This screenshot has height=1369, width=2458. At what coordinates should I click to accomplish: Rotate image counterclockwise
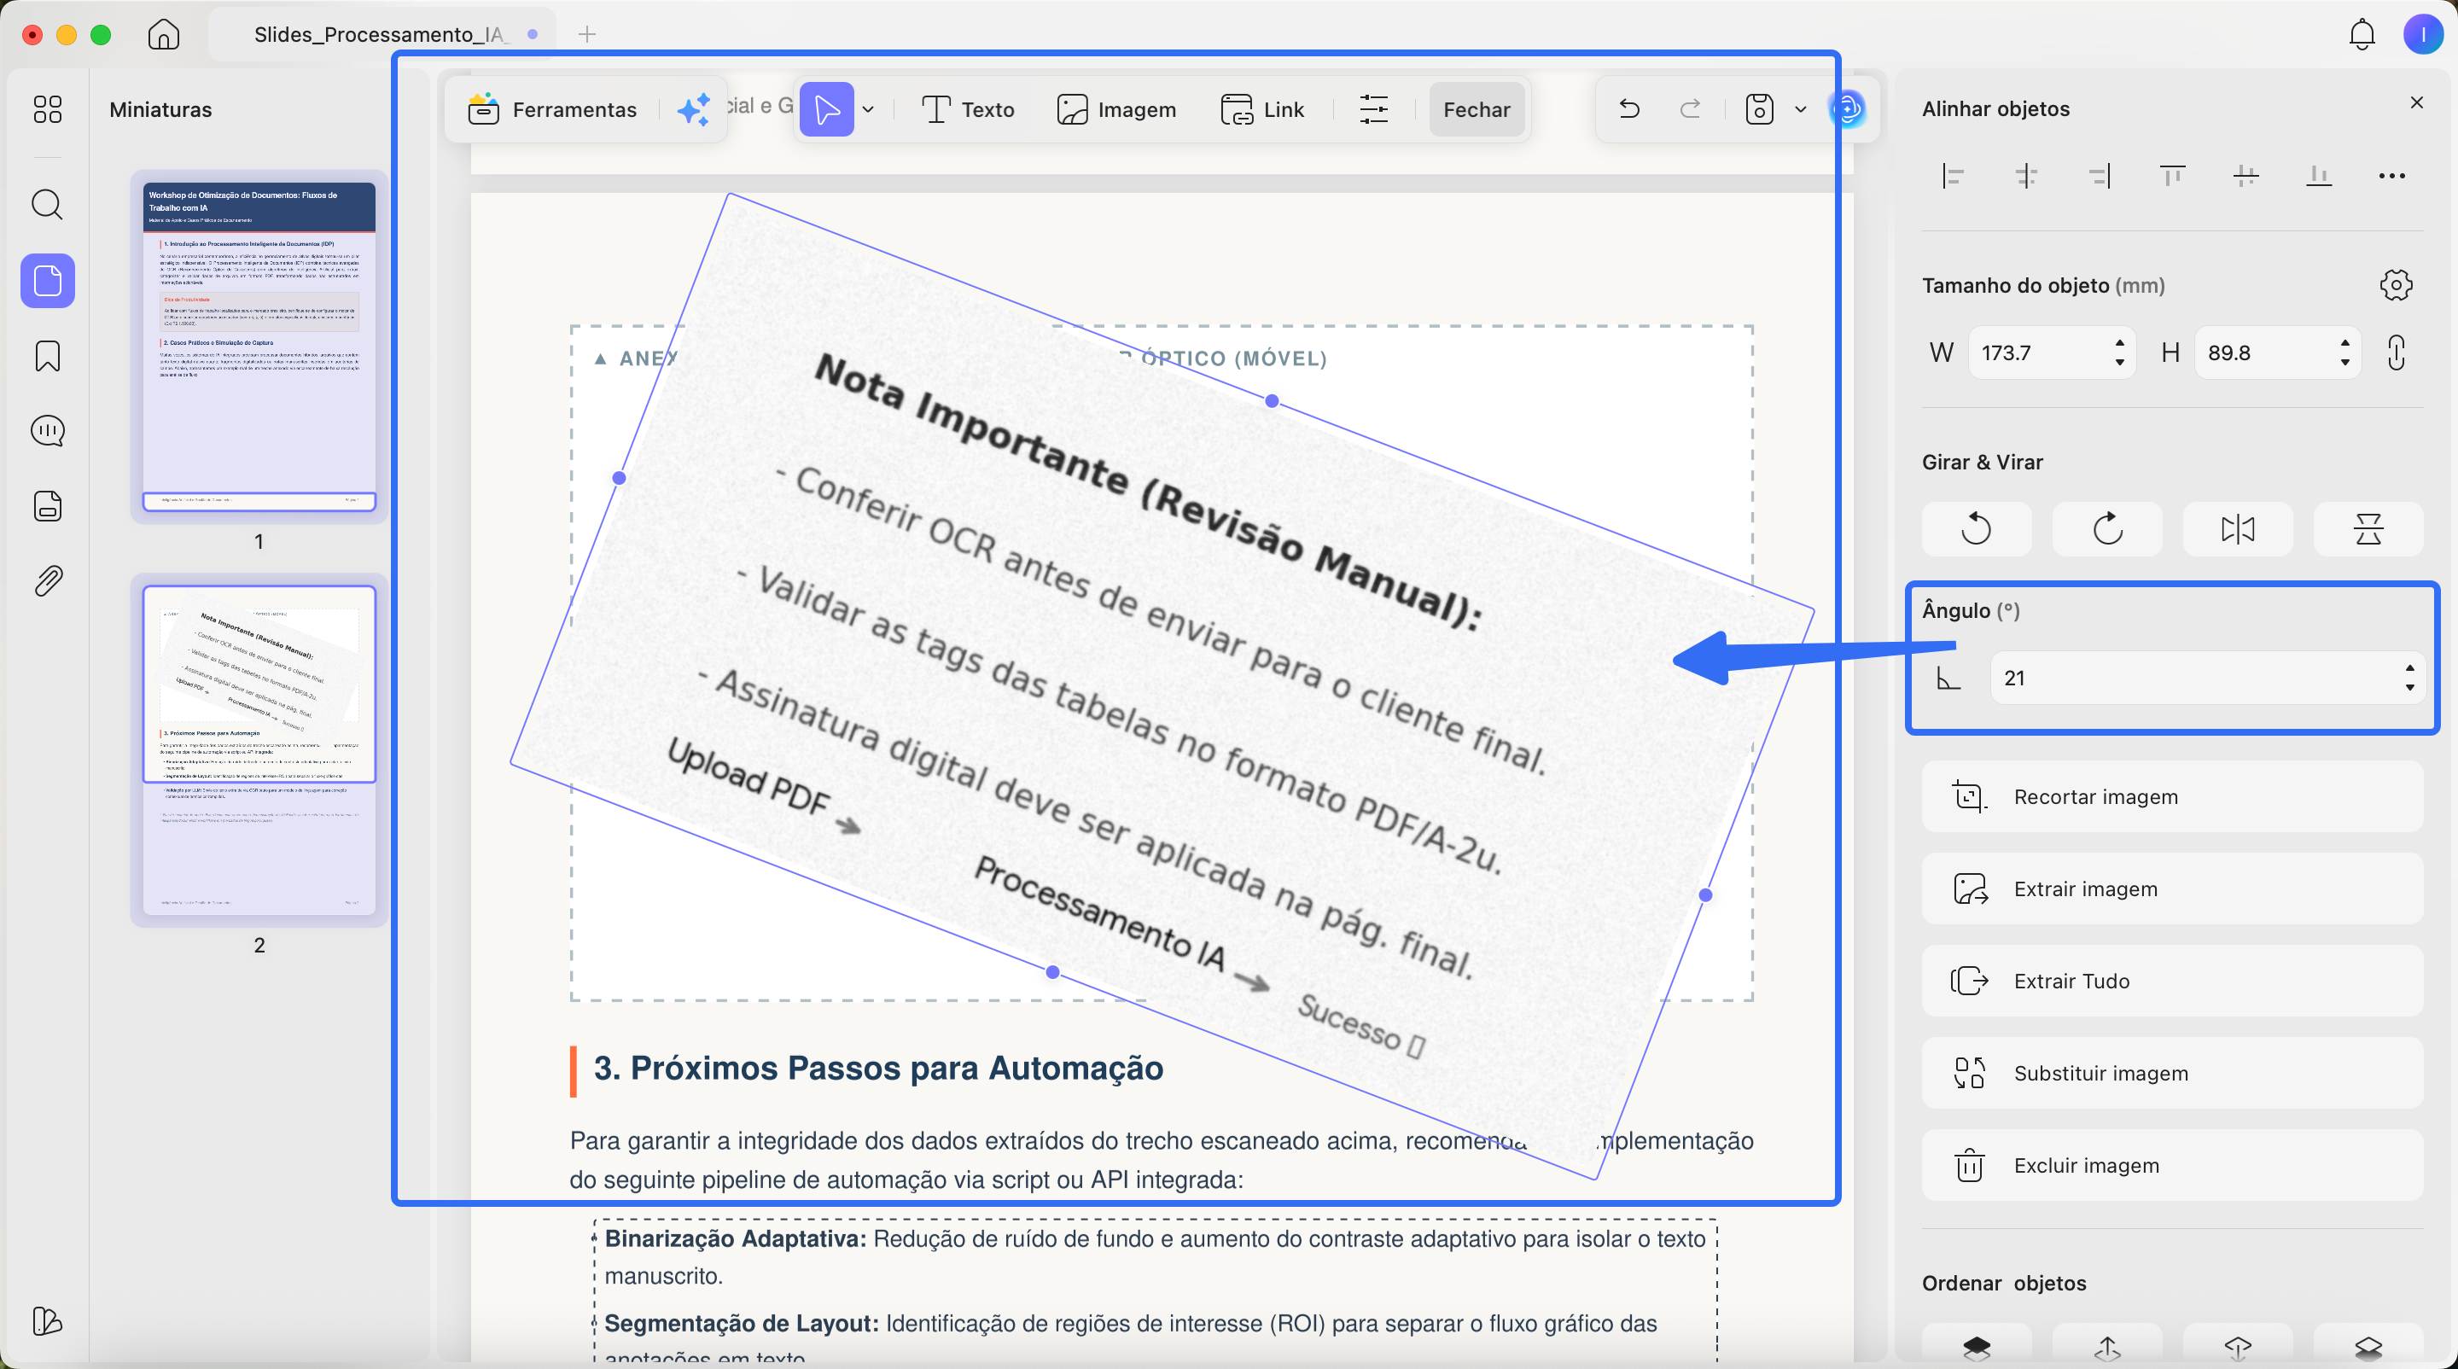[1976, 528]
